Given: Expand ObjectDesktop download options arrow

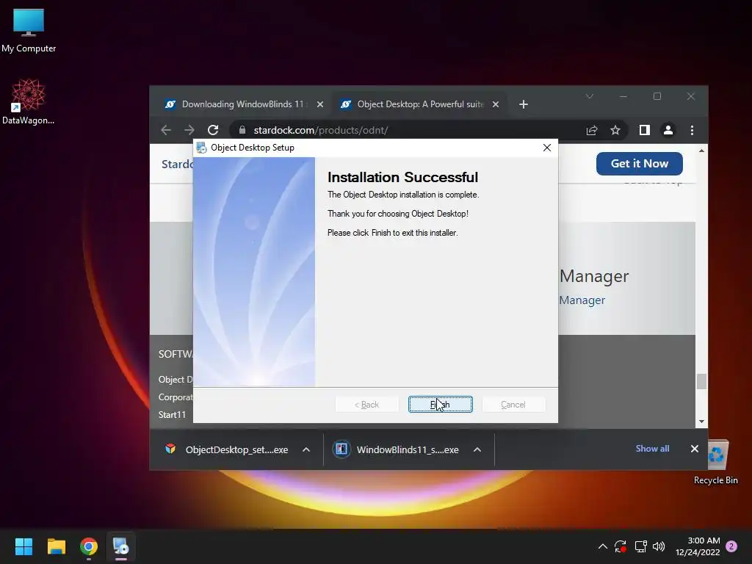Looking at the screenshot, I should 306,450.
